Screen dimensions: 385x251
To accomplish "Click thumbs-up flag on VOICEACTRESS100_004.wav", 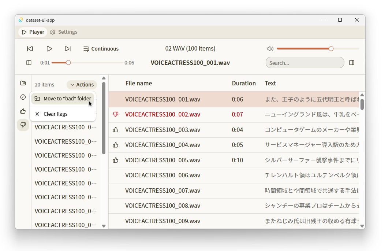I will click(x=116, y=145).
